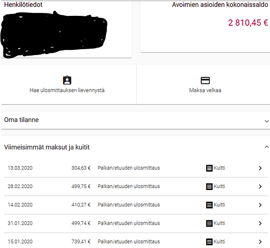The width and height of the screenshot is (270, 248).
Task: Select Maksa velkaa
Action: point(205,90)
